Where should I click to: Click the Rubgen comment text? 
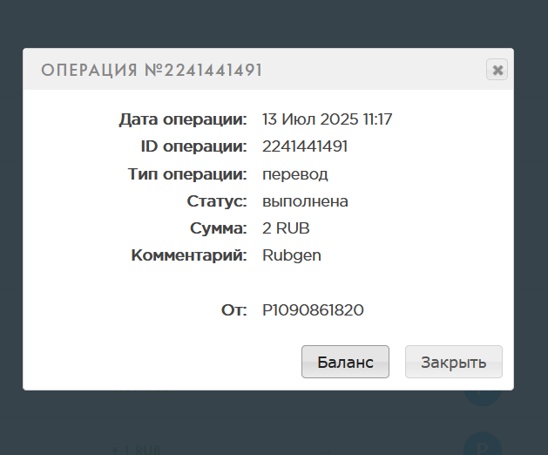(291, 255)
